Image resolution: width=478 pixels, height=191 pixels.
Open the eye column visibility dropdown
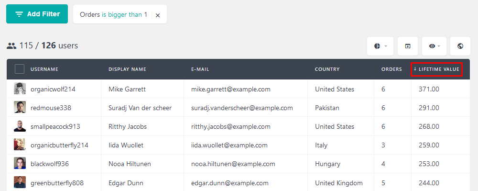click(x=434, y=46)
